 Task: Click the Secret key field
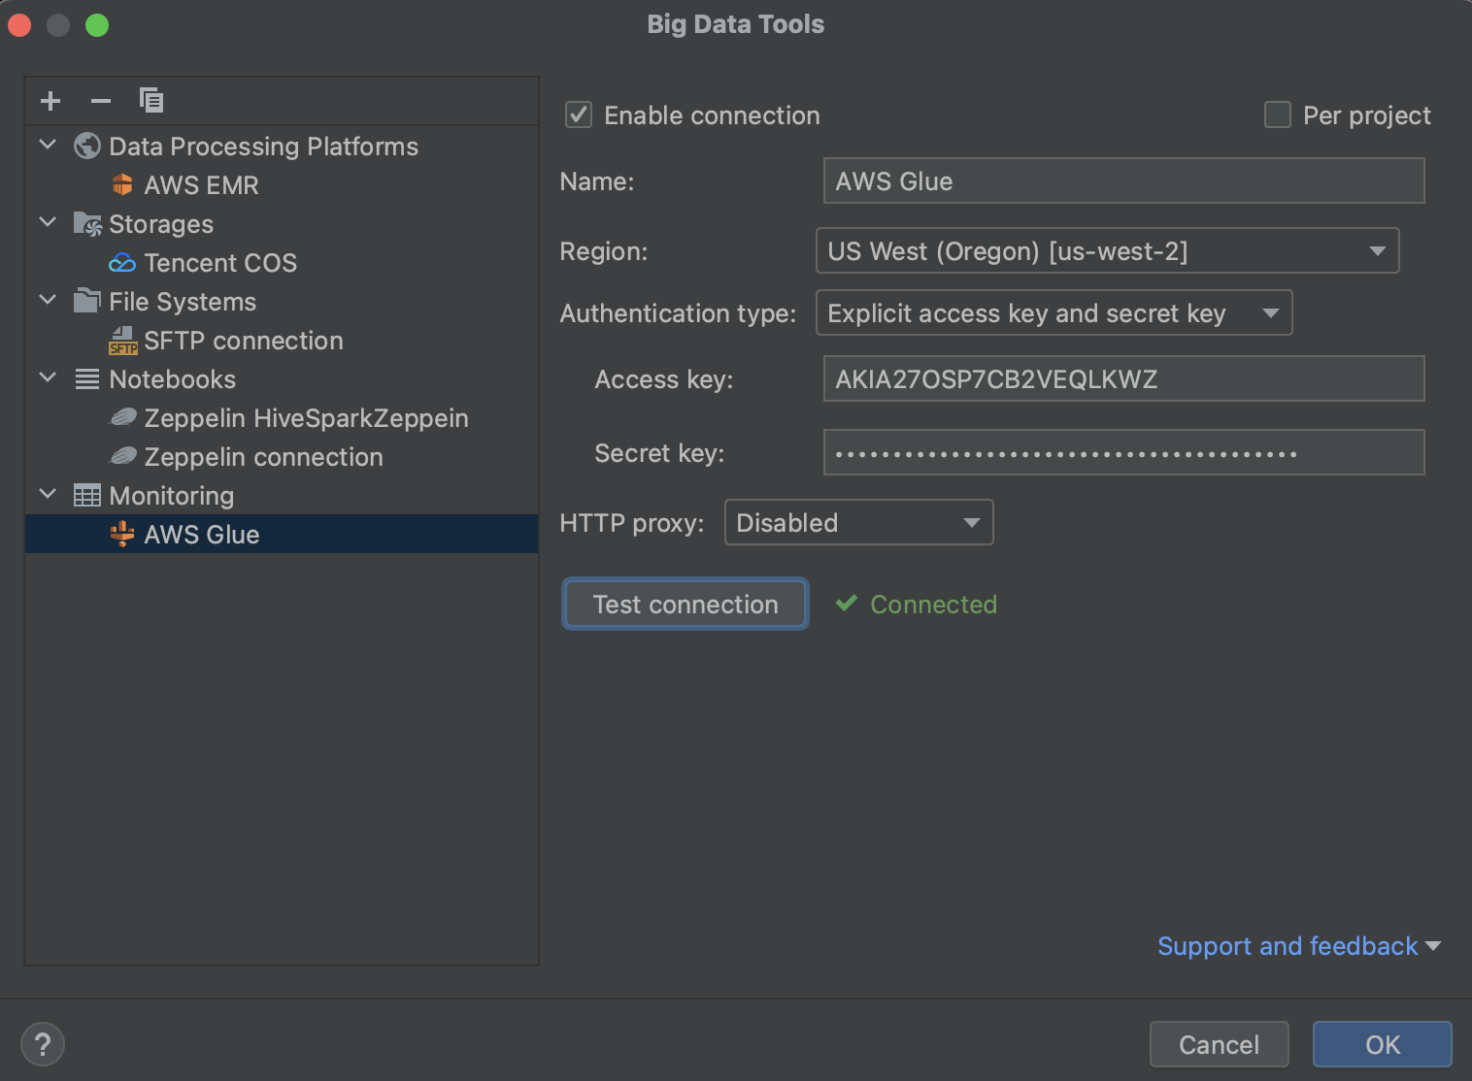1122,452
